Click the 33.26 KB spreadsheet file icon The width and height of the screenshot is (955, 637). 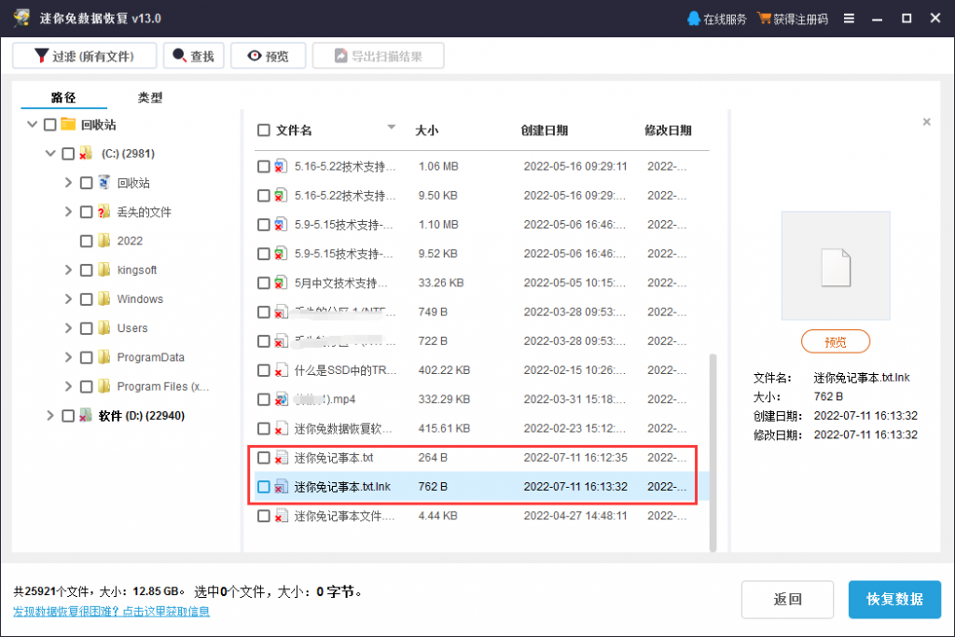pyautogui.click(x=281, y=283)
